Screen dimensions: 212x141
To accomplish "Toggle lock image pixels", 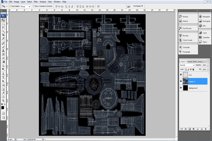I will click(188, 69).
